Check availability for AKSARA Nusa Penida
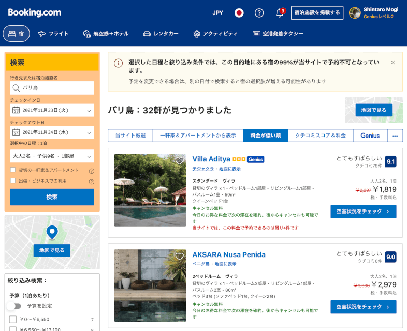407x331 pixels. point(363,307)
